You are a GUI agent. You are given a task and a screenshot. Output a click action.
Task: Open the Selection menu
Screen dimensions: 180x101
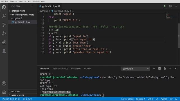pyautogui.click(x=13, y=1)
